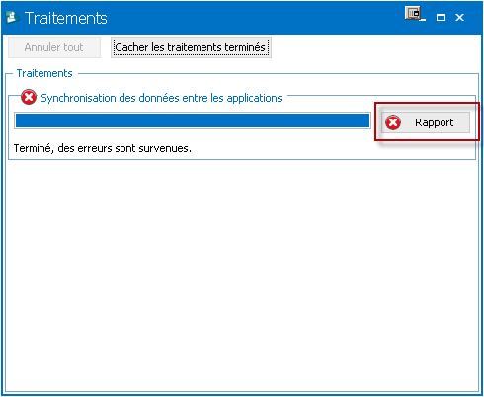Click the blue synchronisation progress bar
Image resolution: width=484 pixels, height=397 pixels.
point(193,120)
